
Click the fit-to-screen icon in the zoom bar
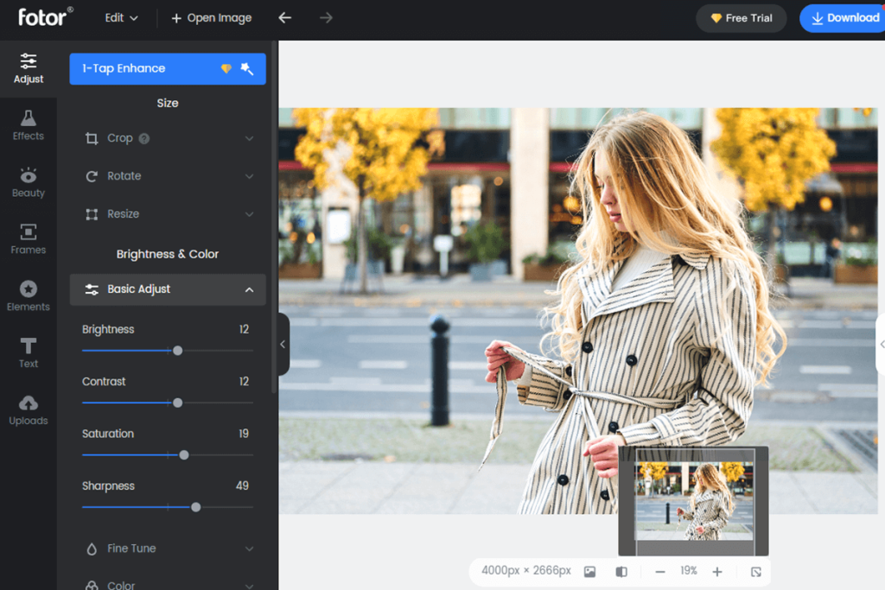click(755, 571)
